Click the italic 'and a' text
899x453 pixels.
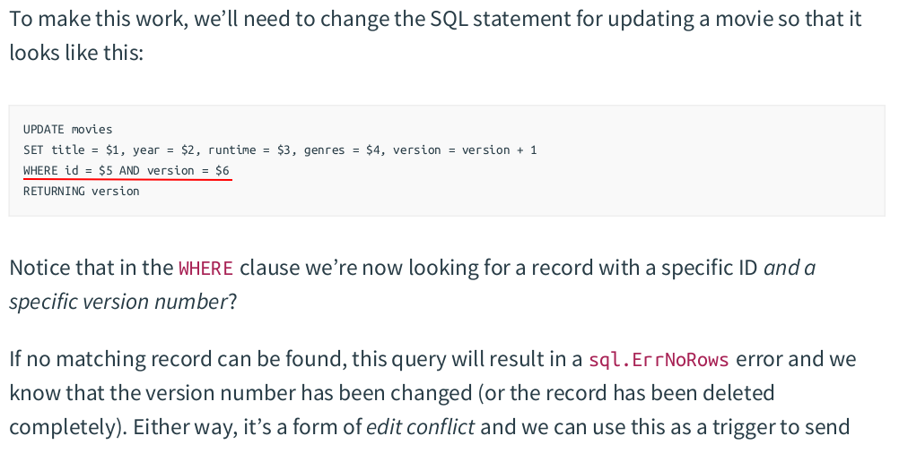(789, 268)
